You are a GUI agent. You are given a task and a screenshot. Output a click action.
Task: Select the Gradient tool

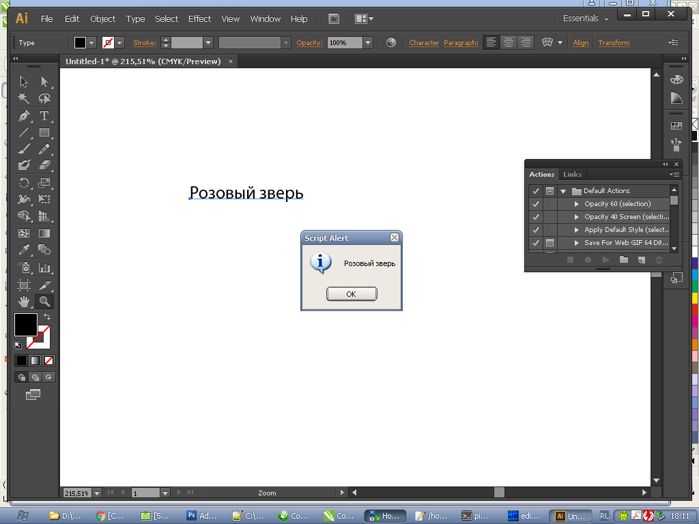44,233
